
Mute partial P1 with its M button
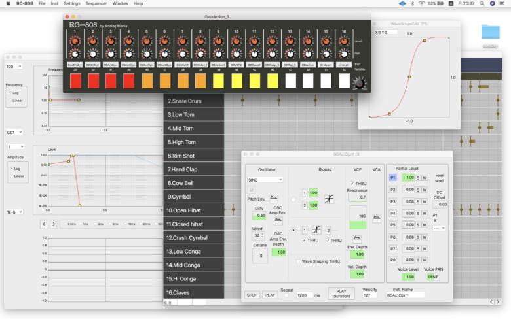pos(425,178)
